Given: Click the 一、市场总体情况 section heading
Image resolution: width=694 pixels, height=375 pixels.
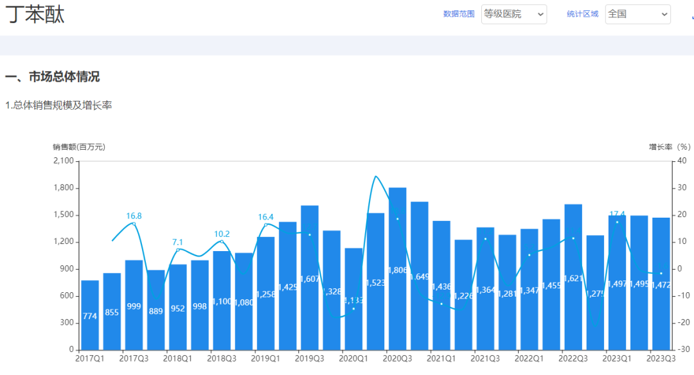Looking at the screenshot, I should click(x=52, y=76).
